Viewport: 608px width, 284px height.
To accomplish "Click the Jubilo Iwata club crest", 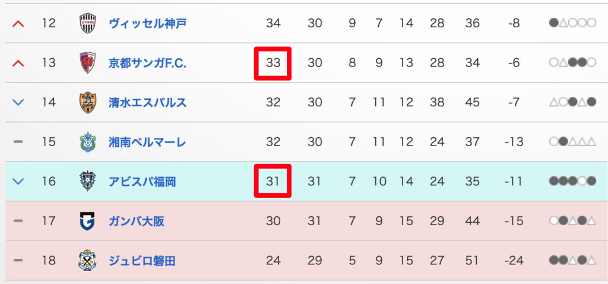I will pos(87,260).
